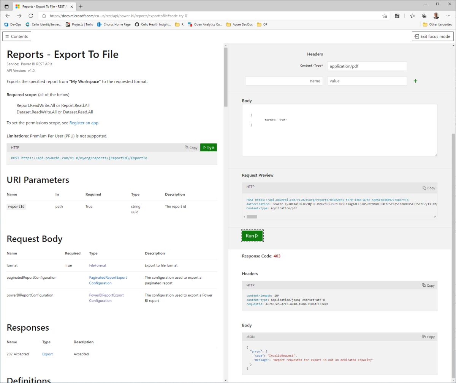Open the Cello Health Insight GitHub bookmark
The width and height of the screenshot is (456, 383).
point(153,24)
